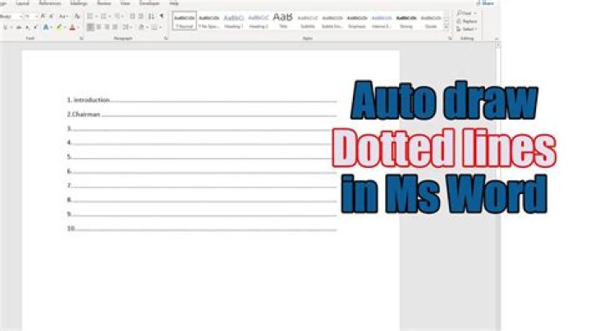
Task: Open the borders dropdown arrow
Action: (x=160, y=27)
